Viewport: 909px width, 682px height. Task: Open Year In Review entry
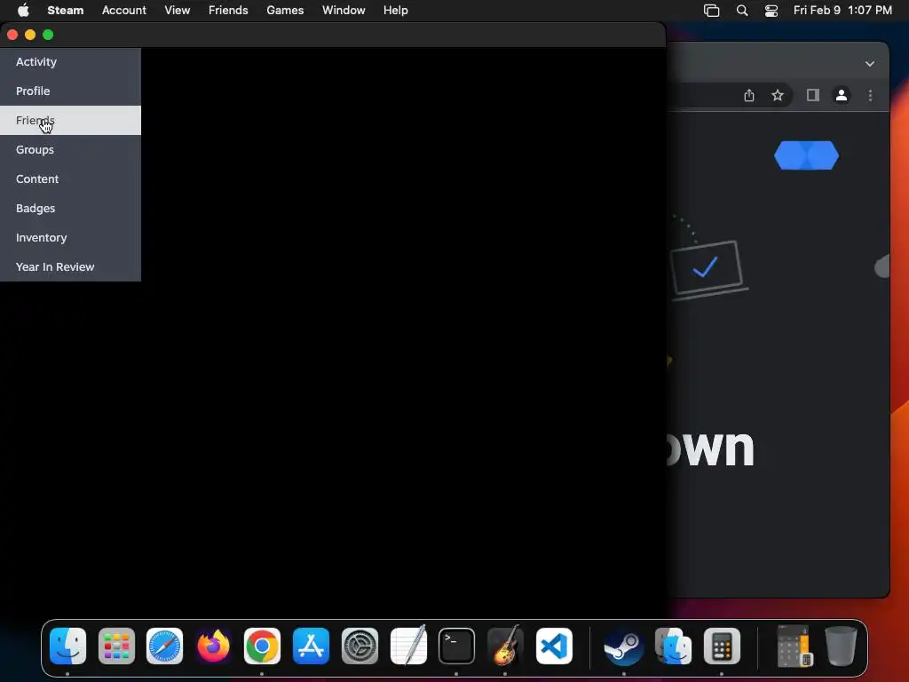coord(70,266)
